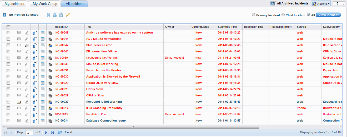Check the box for INC-00014
Viewport: 347px width, 137px height.
8,120
